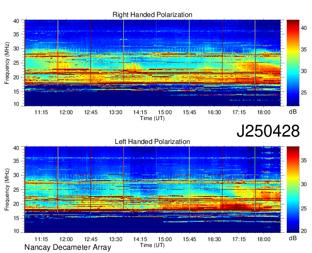Click the 25 dB tick on Right Handed color bar
The image size is (312, 253).
pos(304,93)
